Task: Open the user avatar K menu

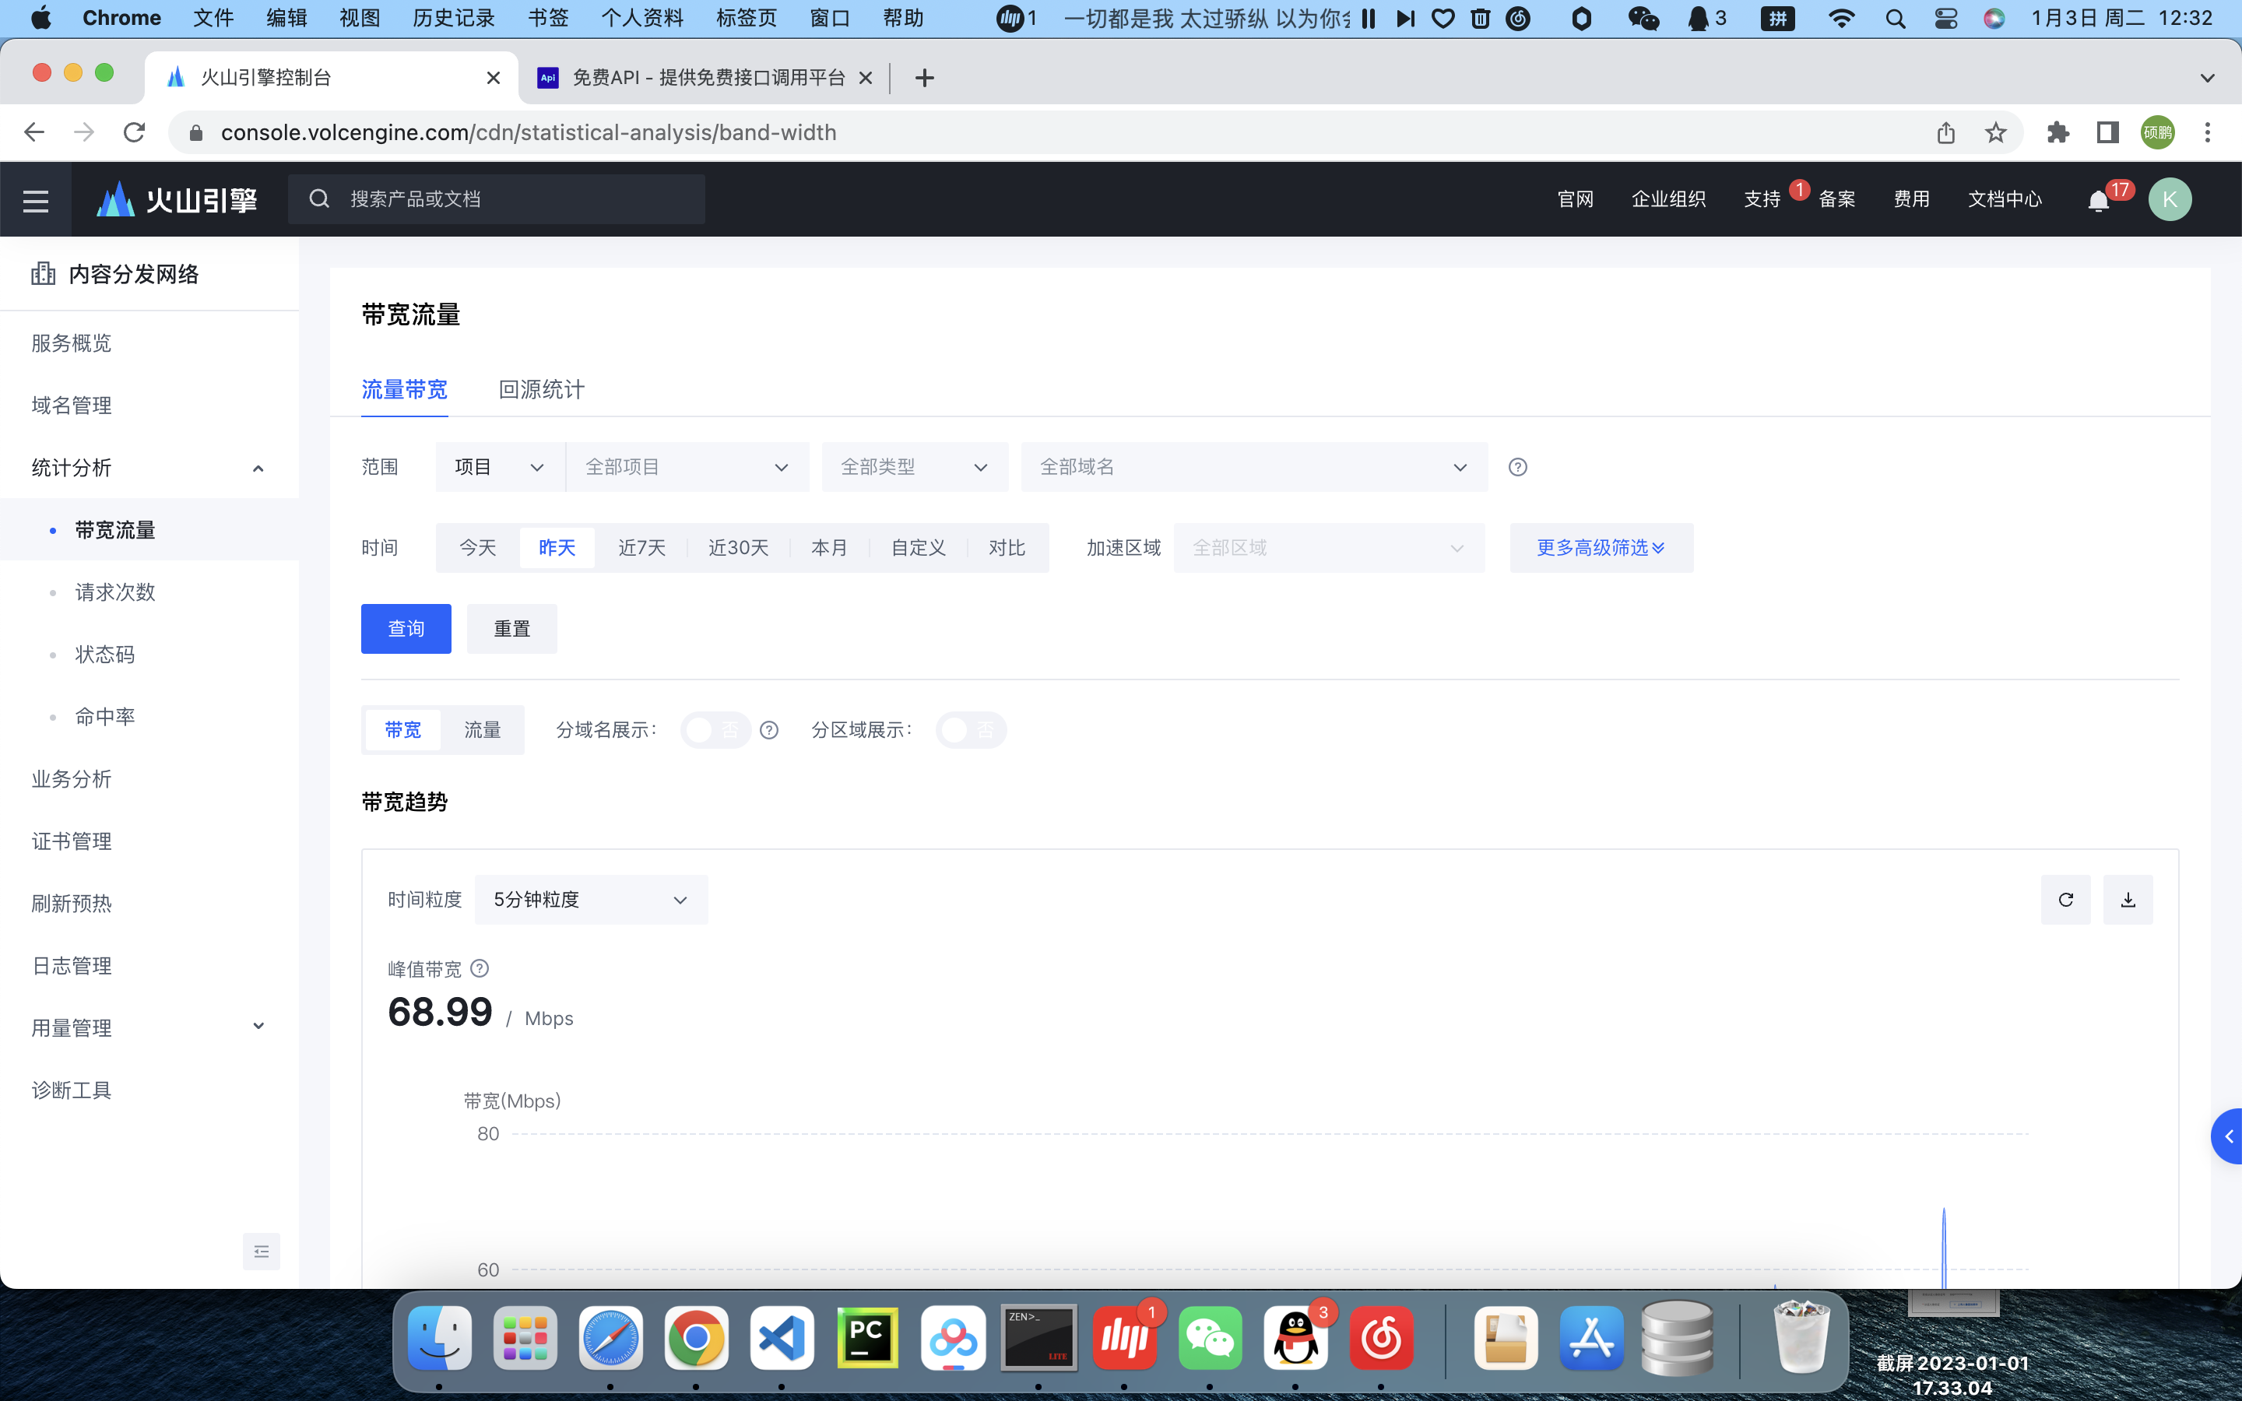Action: pos(2170,199)
